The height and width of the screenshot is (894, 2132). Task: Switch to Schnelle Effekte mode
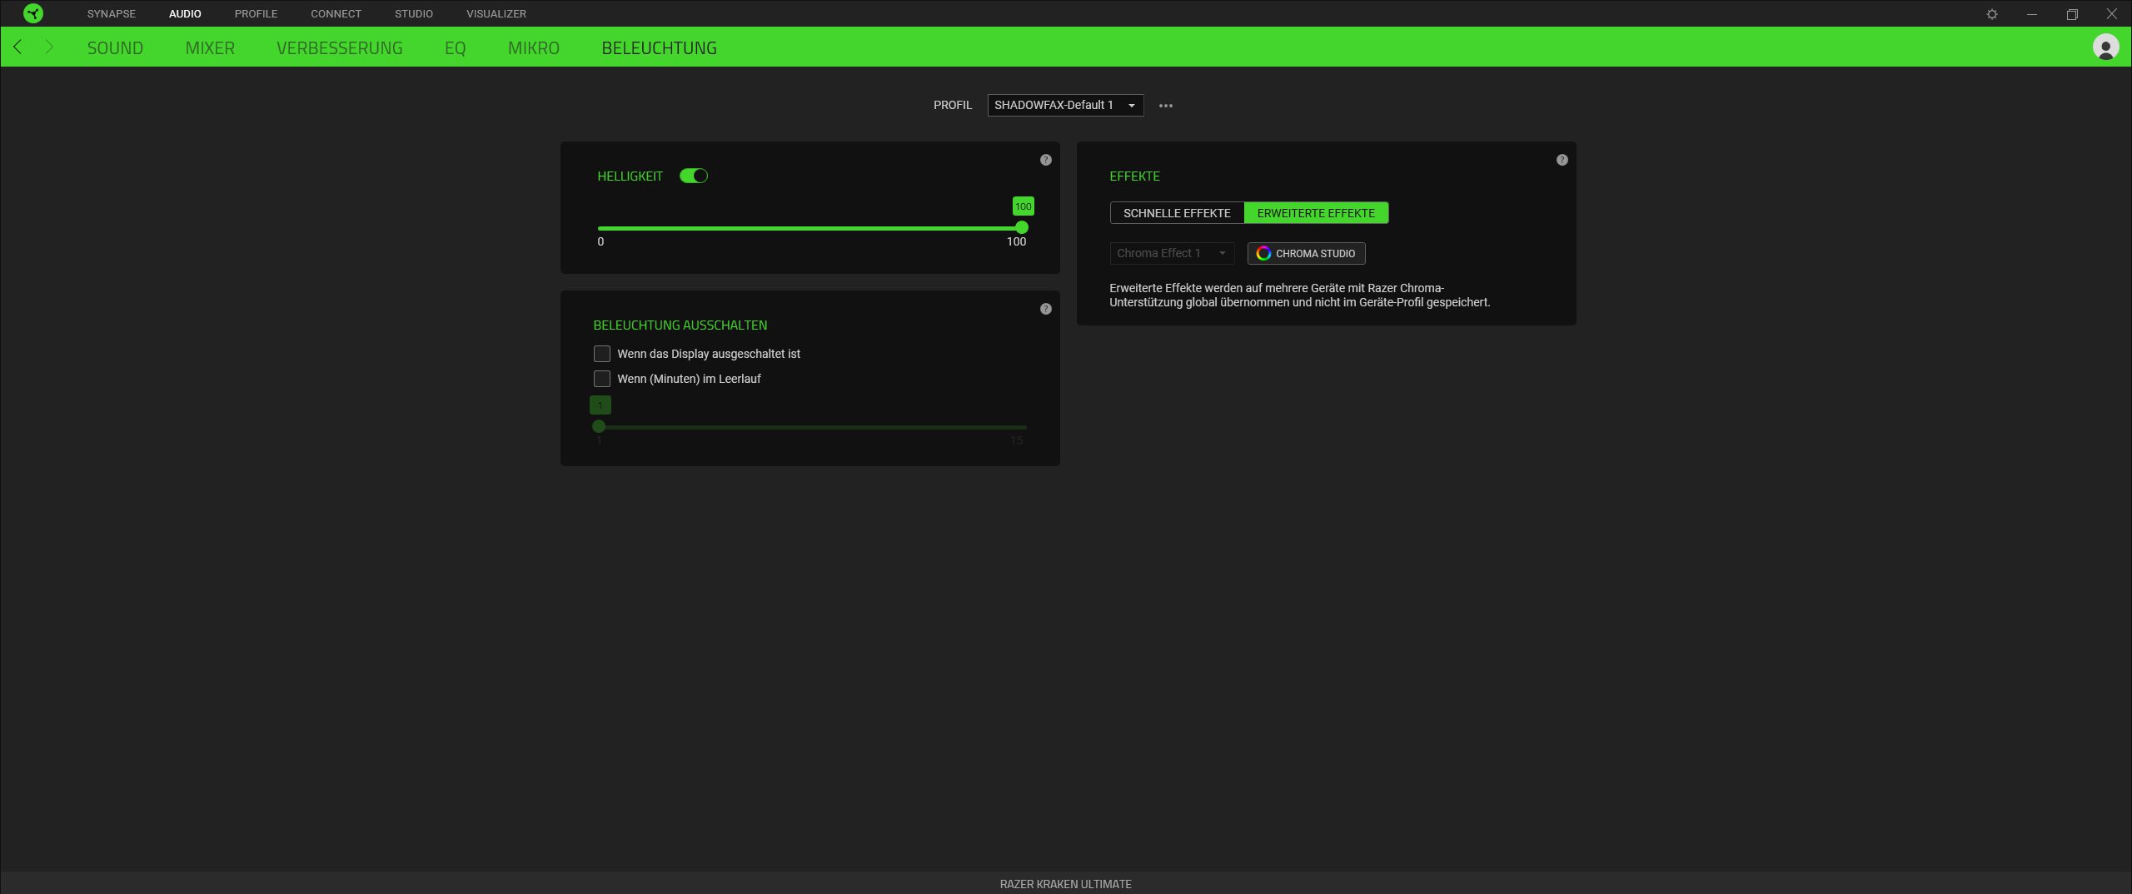pos(1176,213)
